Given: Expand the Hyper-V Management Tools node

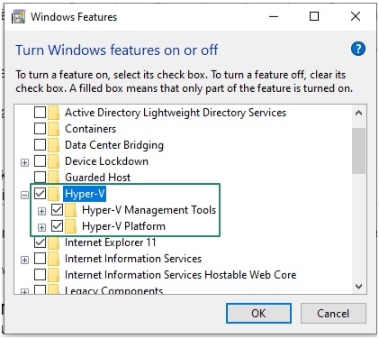Looking at the screenshot, I should coord(41,211).
